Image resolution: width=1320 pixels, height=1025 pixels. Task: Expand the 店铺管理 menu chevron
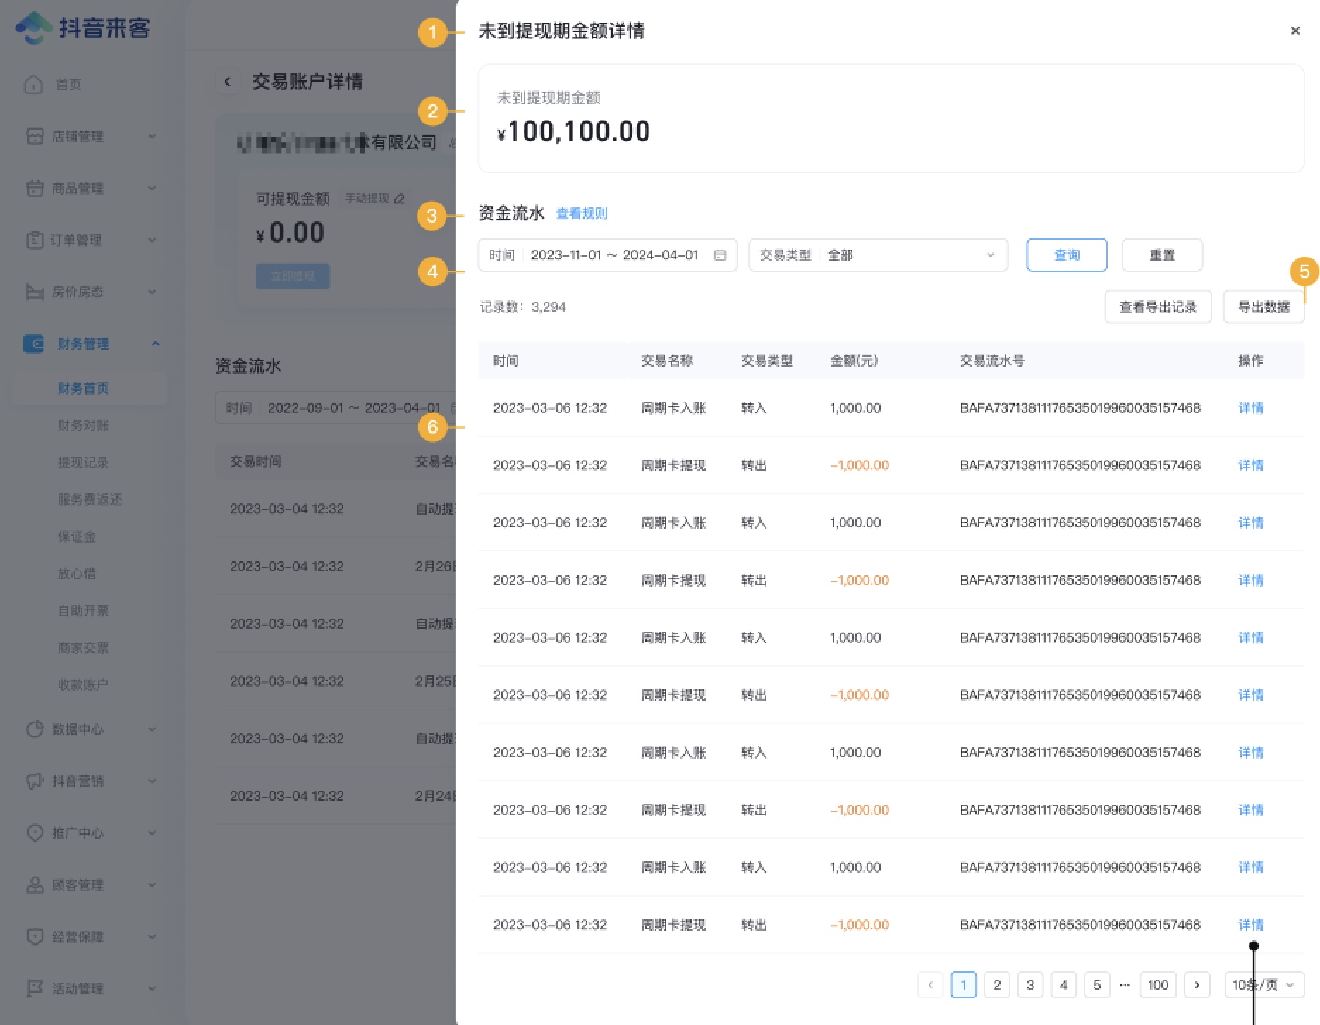point(152,136)
